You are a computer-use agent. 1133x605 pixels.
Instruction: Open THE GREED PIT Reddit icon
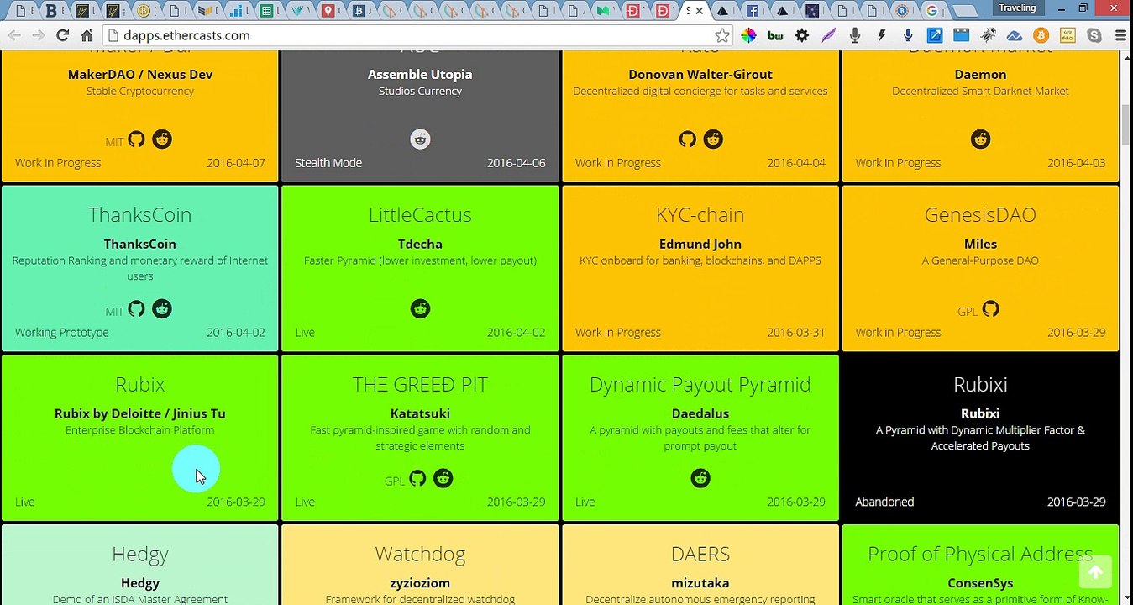(x=443, y=479)
